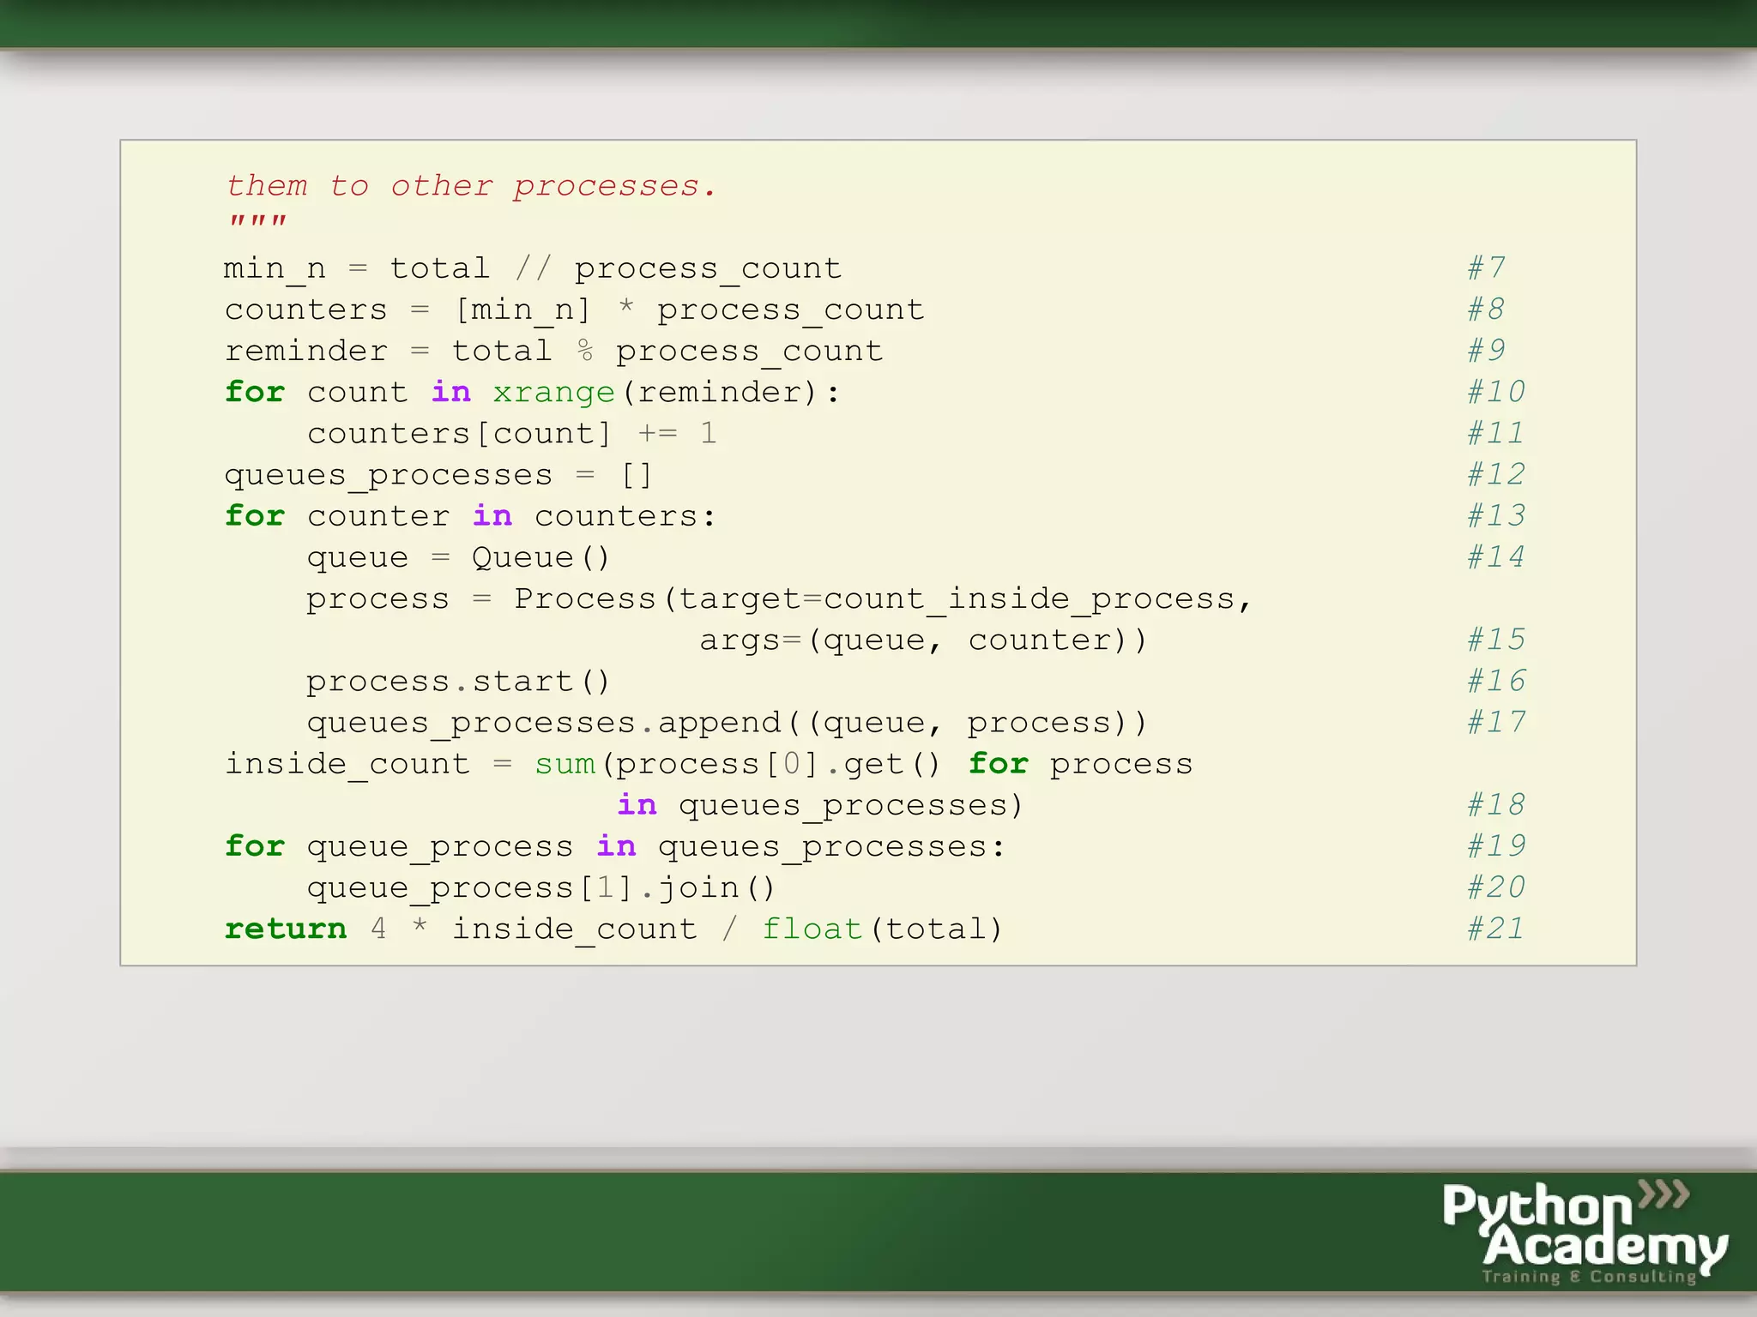Click the docstring text 'them to other processes.'
This screenshot has height=1317, width=1757.
pos(471,186)
